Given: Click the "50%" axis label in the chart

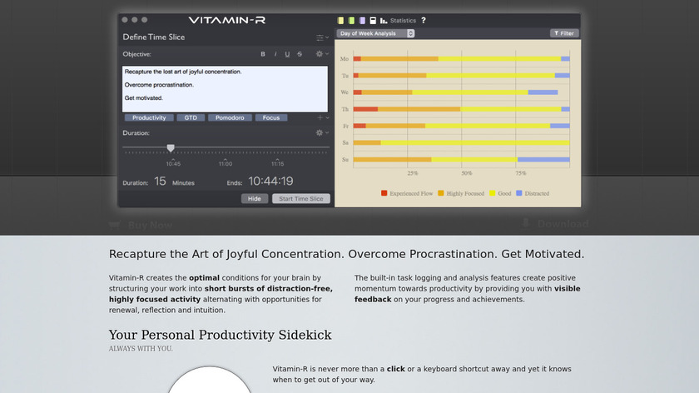Looking at the screenshot, I should click(x=466, y=173).
